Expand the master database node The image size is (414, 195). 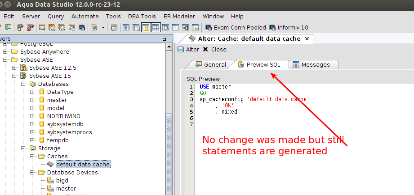pyautogui.click(x=32, y=100)
